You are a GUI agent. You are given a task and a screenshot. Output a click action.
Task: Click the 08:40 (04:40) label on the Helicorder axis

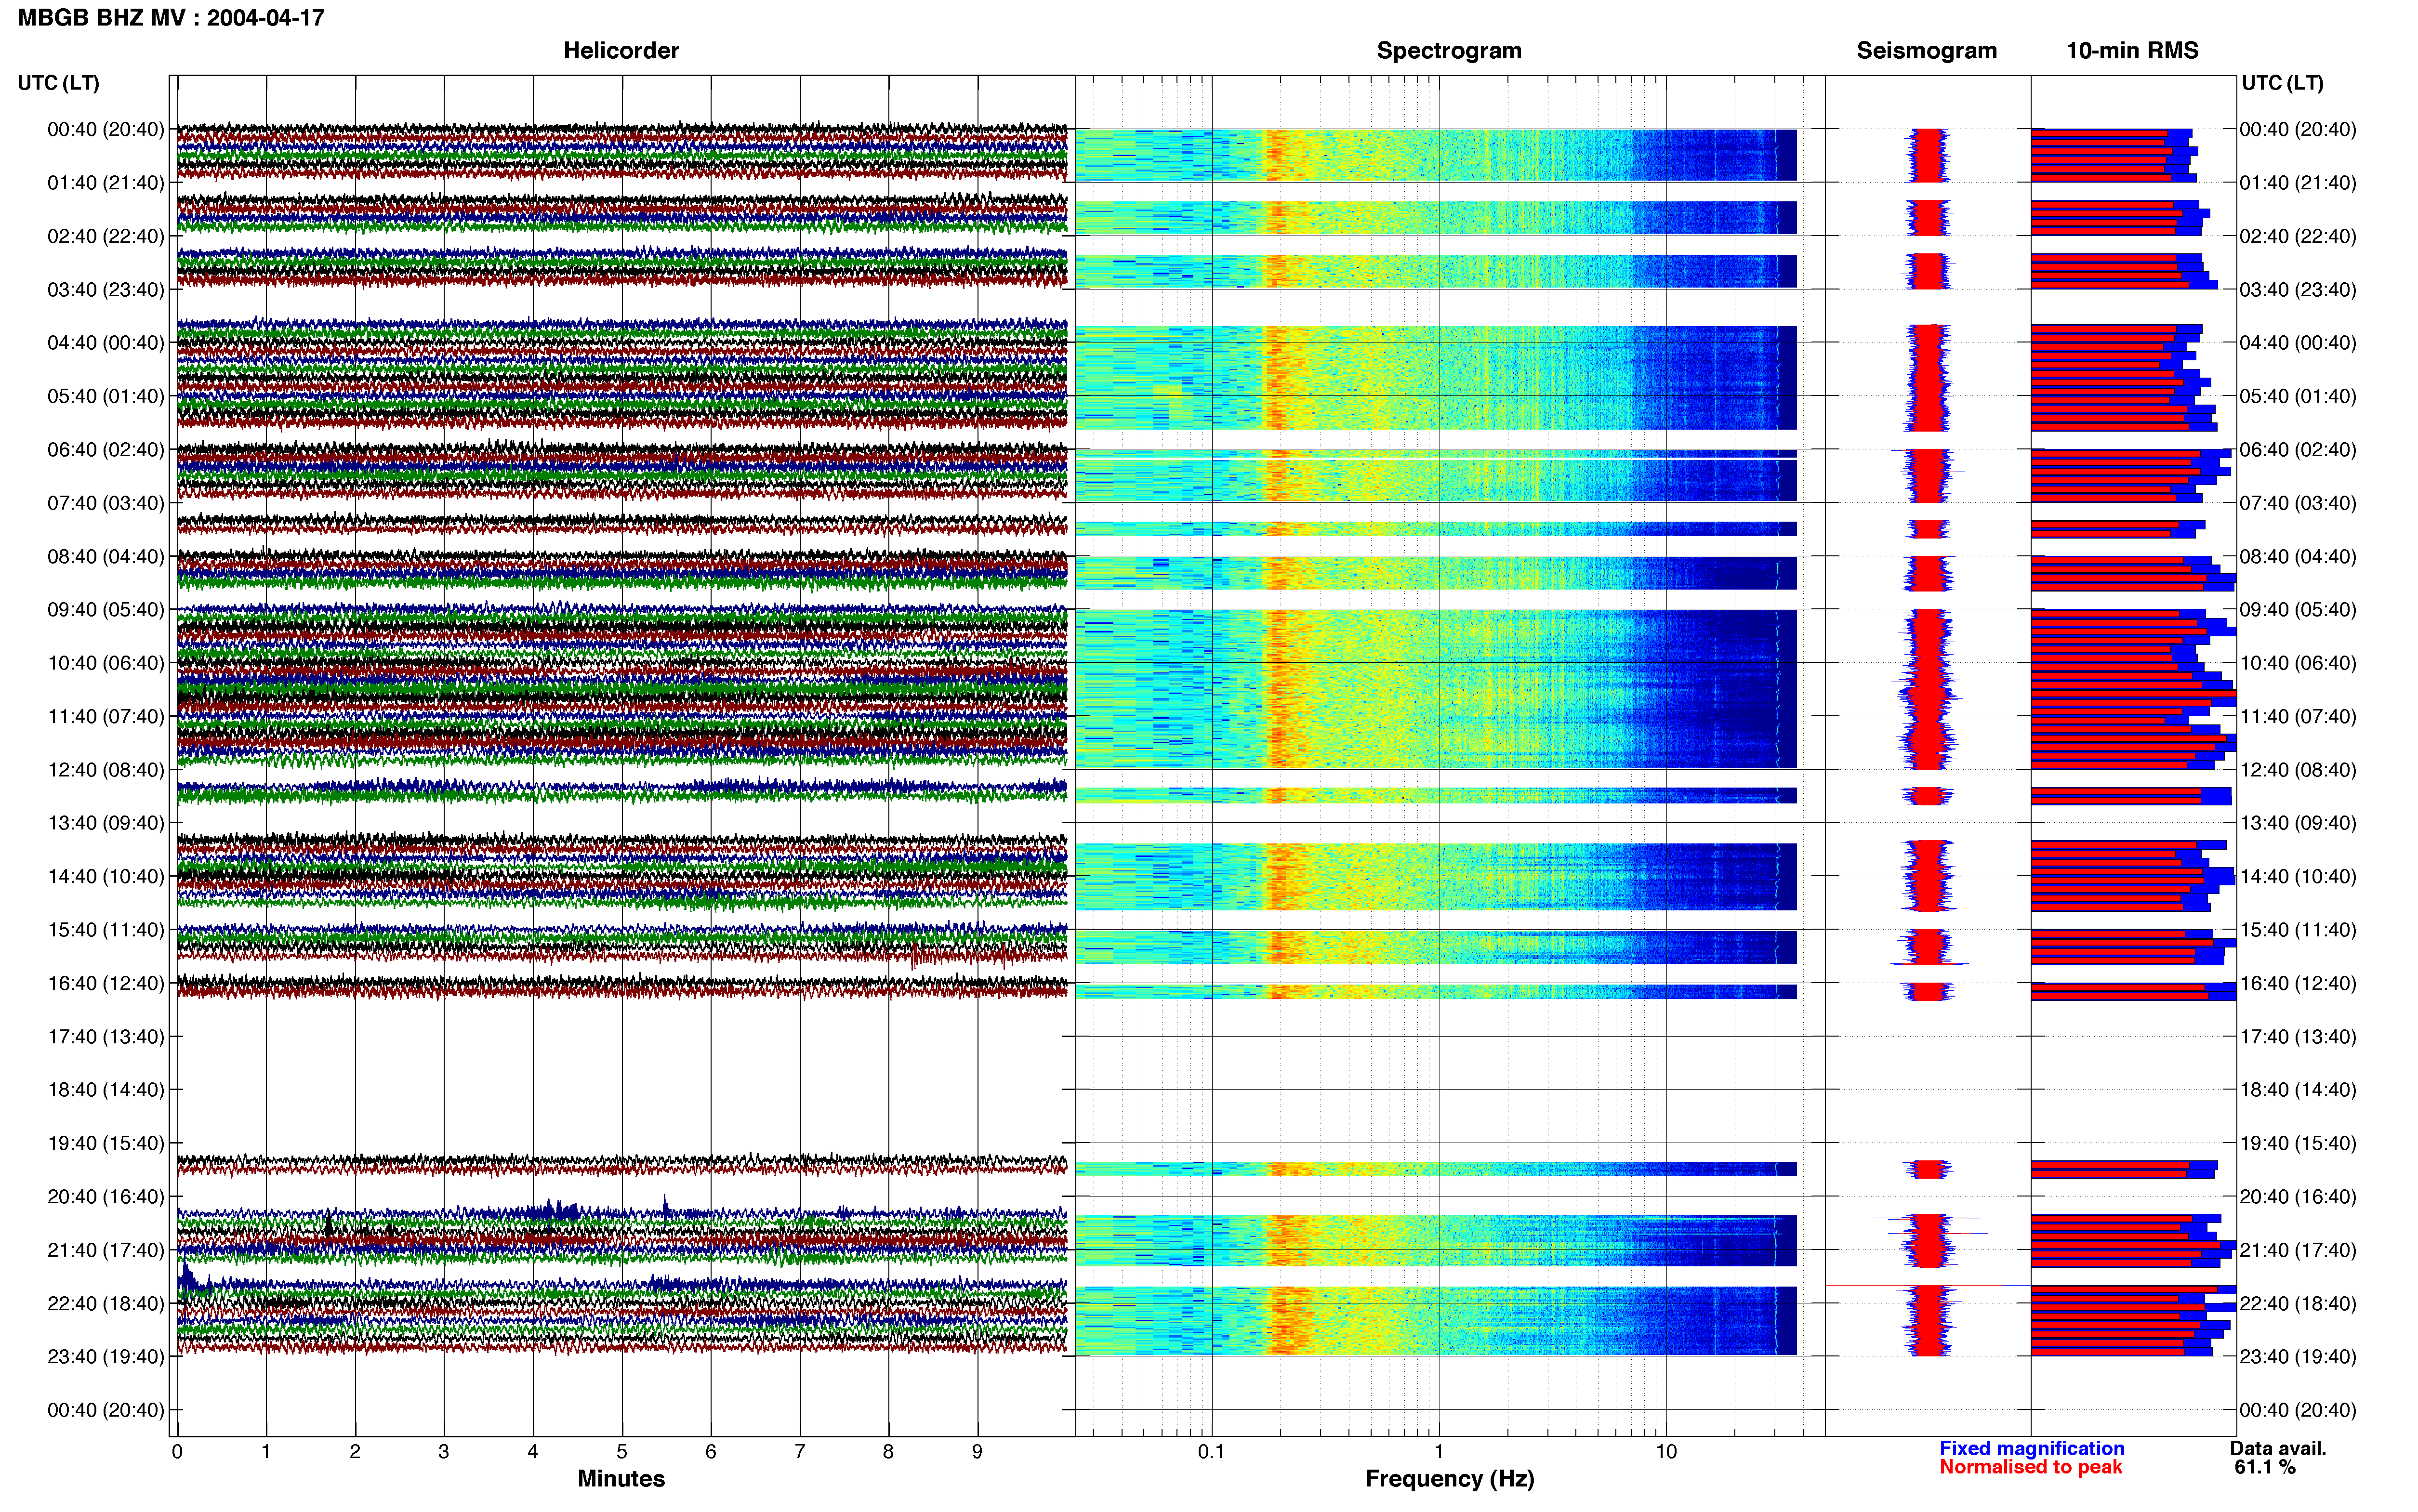point(106,556)
